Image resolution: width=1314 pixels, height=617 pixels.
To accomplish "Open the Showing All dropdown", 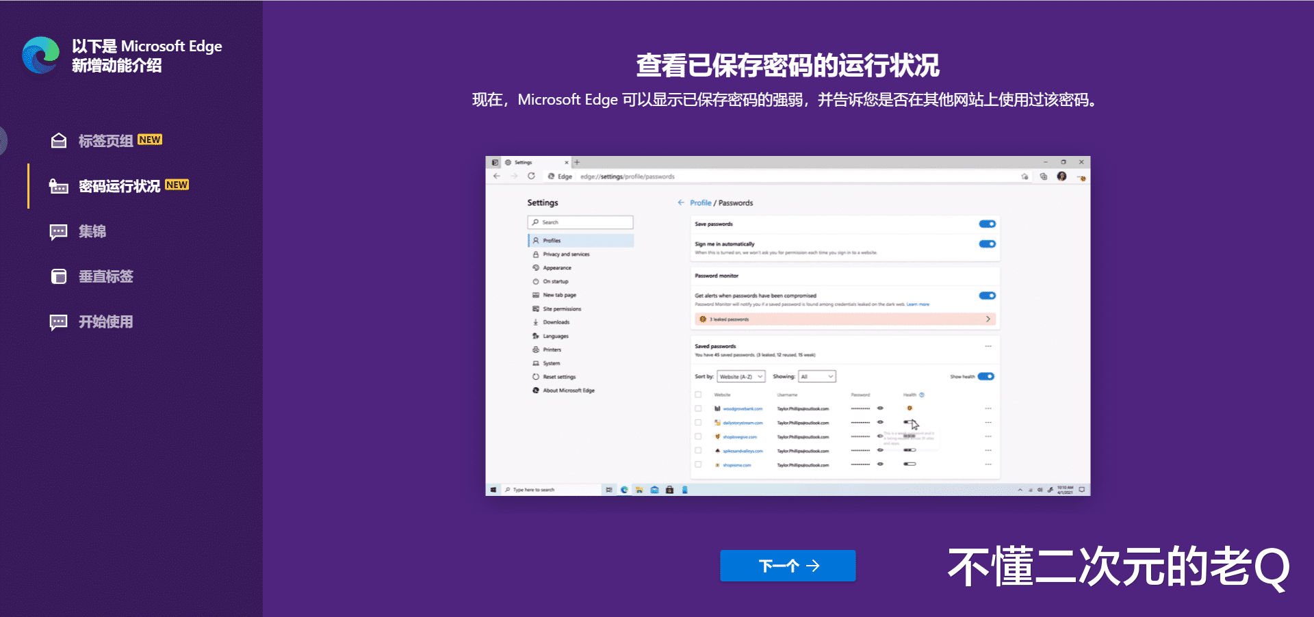I will point(817,376).
